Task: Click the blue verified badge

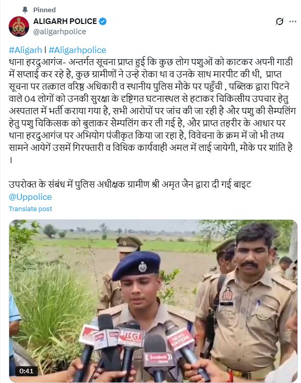Action: tap(103, 21)
